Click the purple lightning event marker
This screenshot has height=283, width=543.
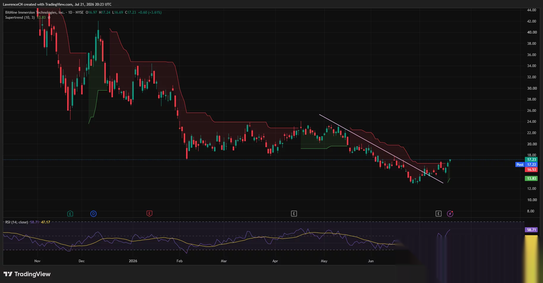click(x=450, y=214)
